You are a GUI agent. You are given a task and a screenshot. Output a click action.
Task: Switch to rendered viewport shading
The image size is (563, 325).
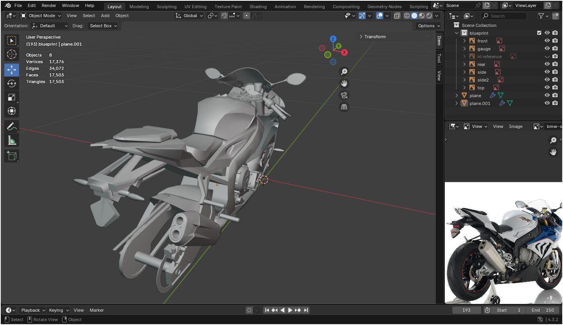429,16
